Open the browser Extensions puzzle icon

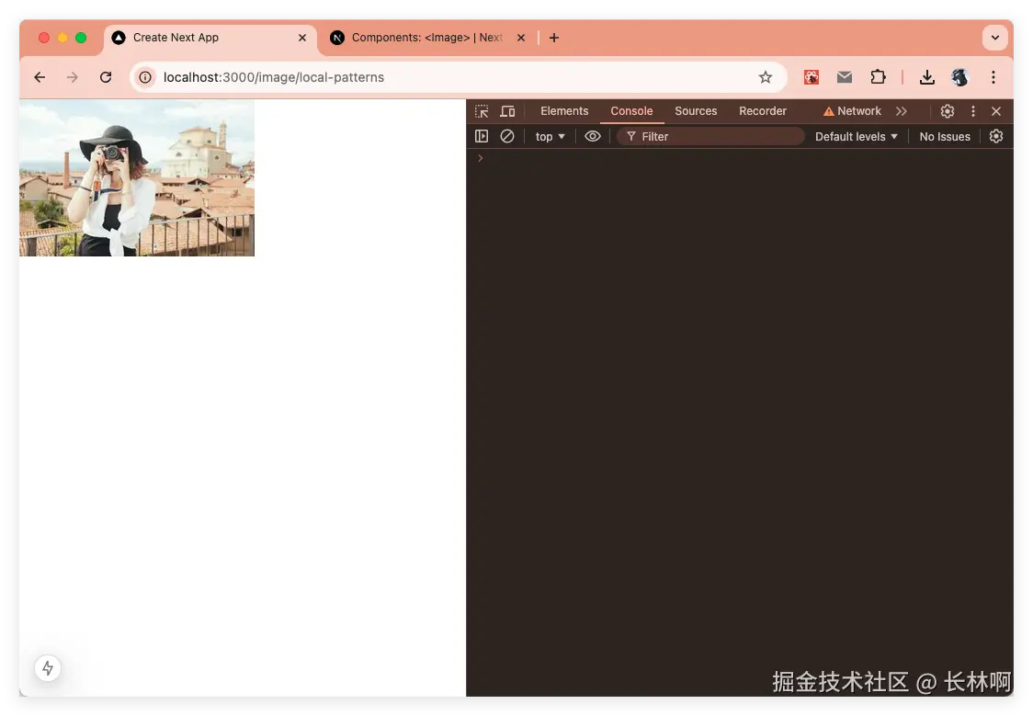click(878, 77)
